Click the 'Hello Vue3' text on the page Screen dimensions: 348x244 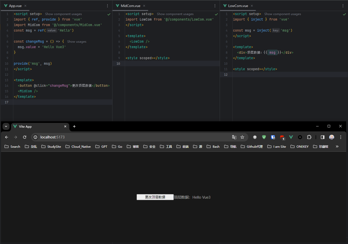pyautogui.click(x=201, y=197)
